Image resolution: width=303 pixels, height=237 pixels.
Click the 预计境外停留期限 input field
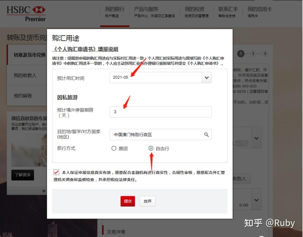pos(160,112)
